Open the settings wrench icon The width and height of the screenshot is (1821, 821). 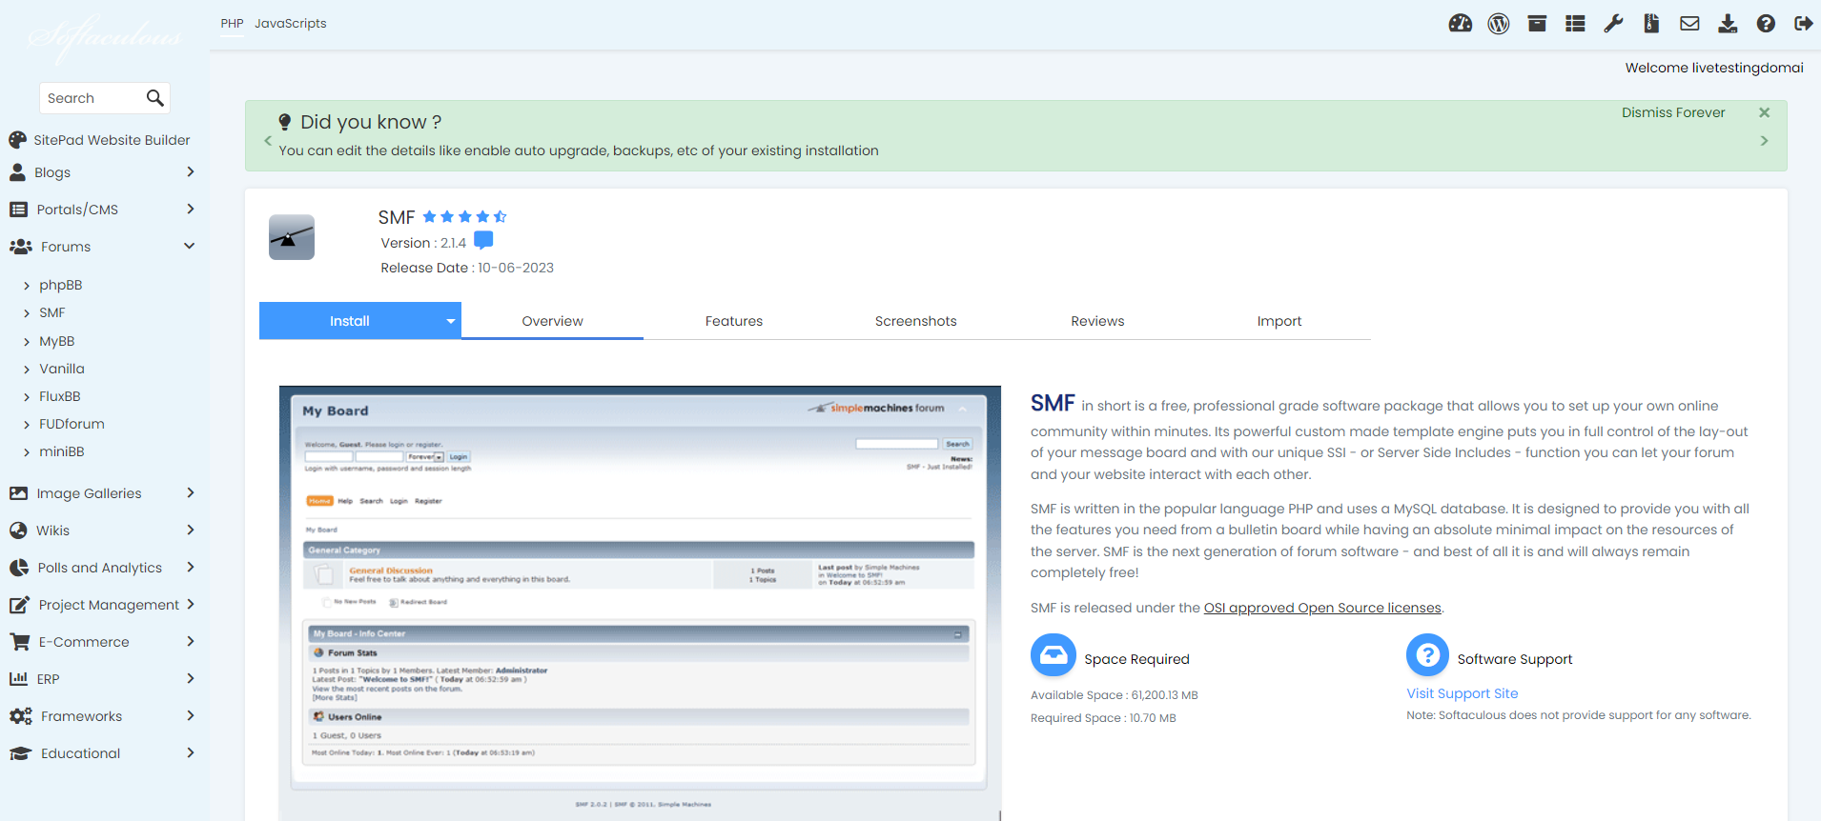click(x=1613, y=24)
